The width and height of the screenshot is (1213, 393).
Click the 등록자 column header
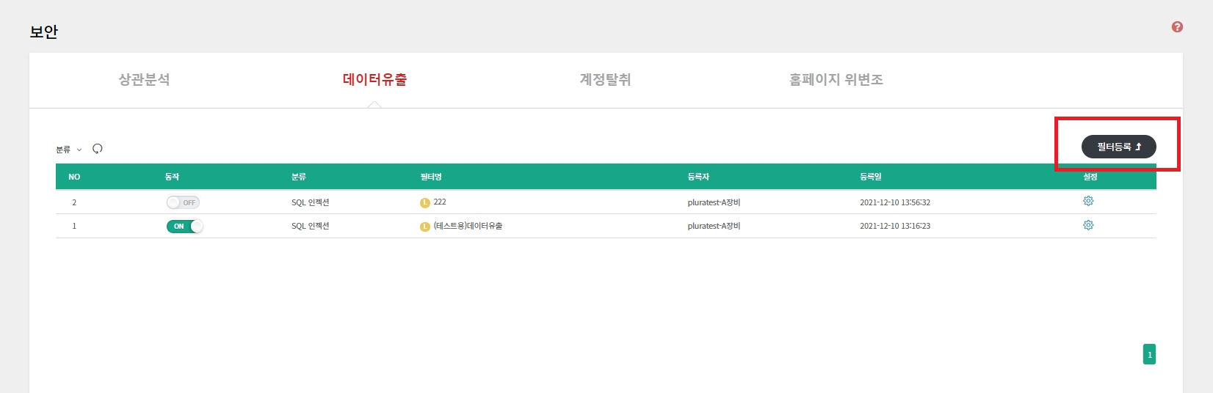tap(698, 177)
